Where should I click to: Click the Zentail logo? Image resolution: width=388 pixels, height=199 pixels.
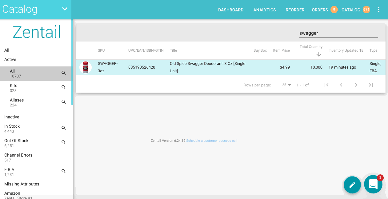[37, 32]
